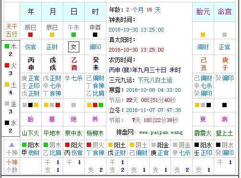Screen dimensions: 241x178
Task: Click the 十神个数 row label
Action: pos(11,166)
